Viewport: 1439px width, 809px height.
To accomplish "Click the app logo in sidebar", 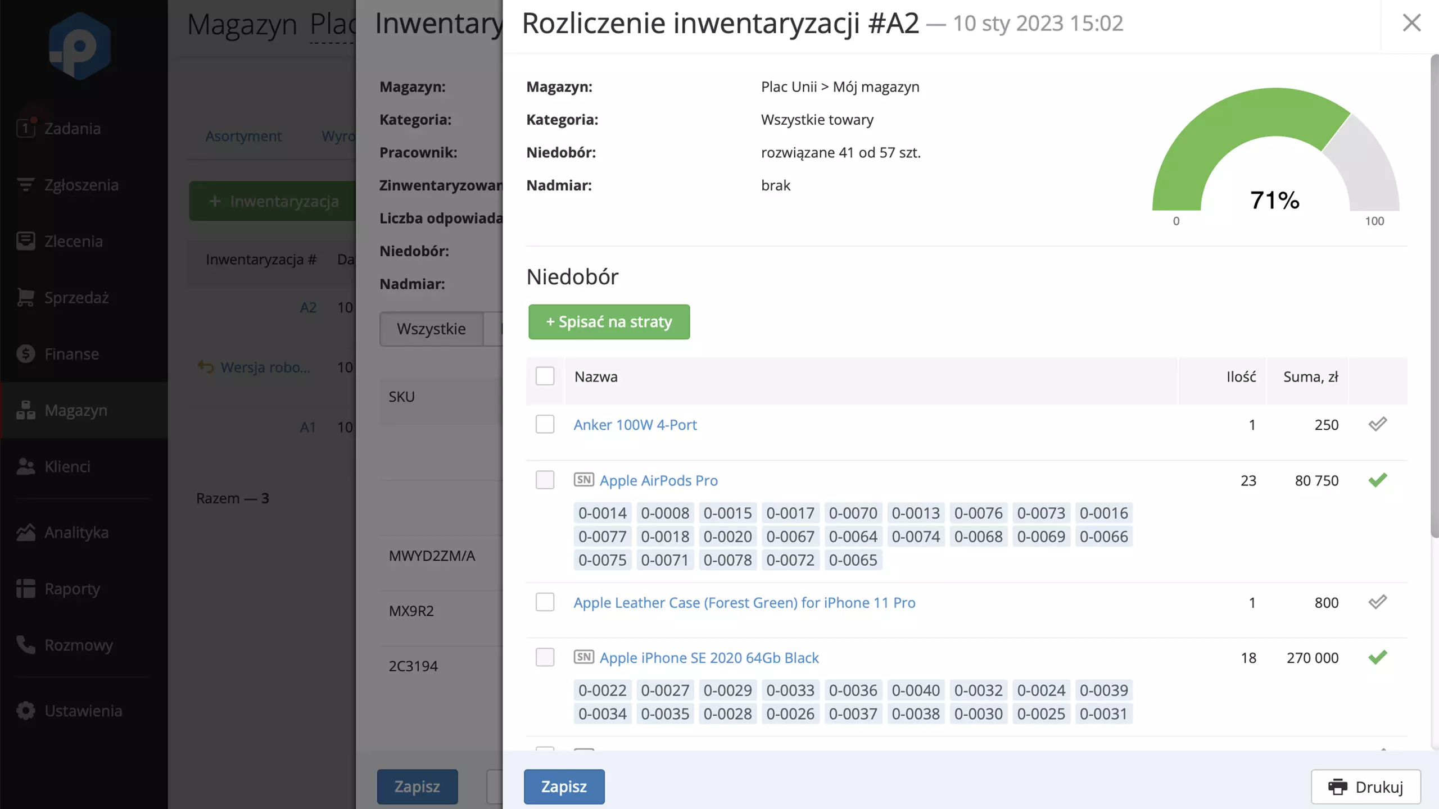I will point(80,46).
